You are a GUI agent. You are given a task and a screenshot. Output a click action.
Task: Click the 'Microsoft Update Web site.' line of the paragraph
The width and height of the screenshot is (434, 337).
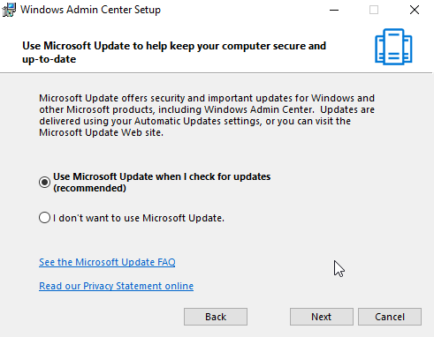101,132
